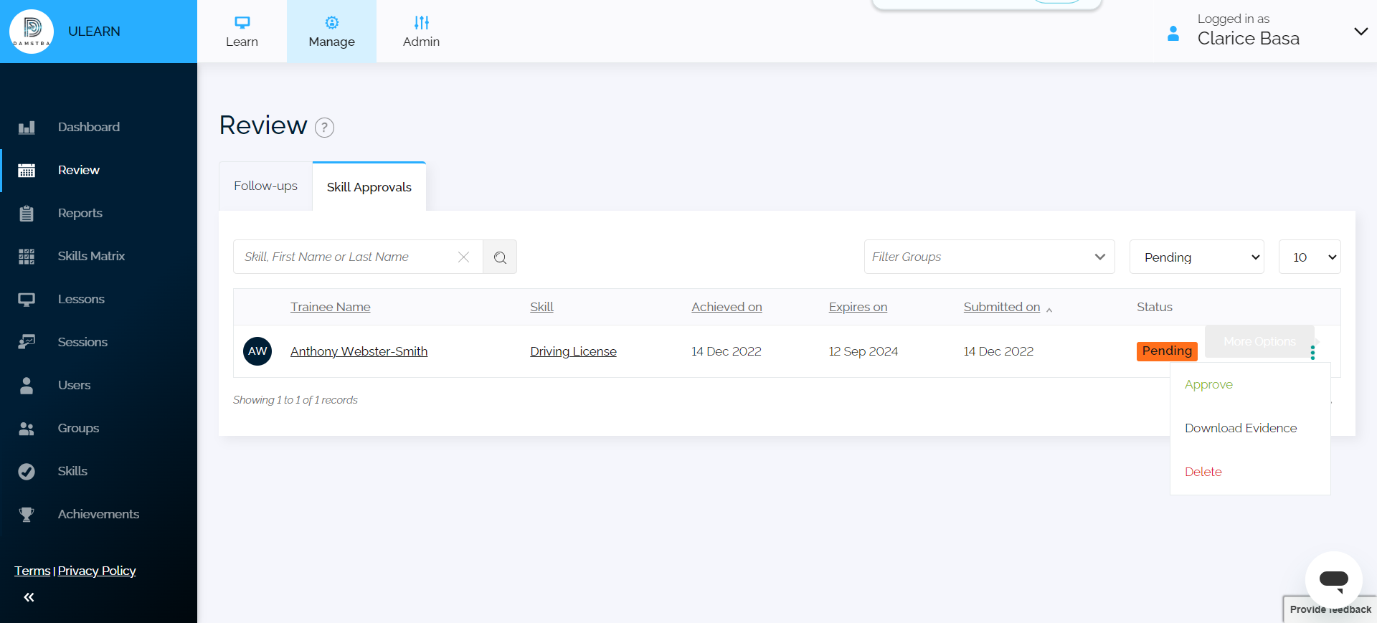
Task: Click the '14 Dec 2022' Achieved on date
Action: tap(727, 351)
